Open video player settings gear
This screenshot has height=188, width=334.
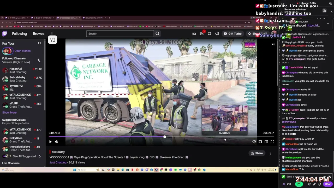tap(254, 142)
